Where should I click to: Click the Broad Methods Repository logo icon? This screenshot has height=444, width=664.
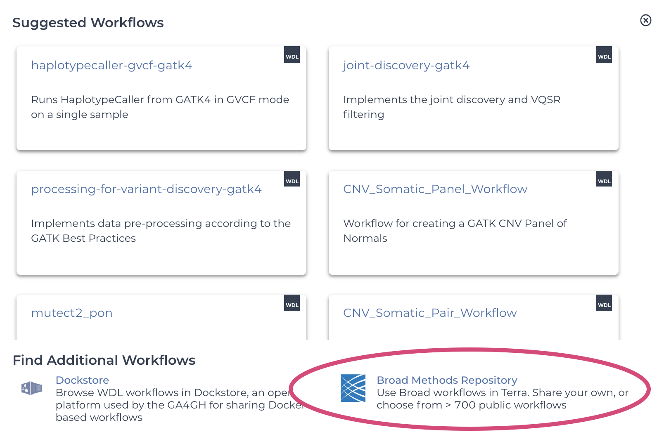tap(353, 388)
